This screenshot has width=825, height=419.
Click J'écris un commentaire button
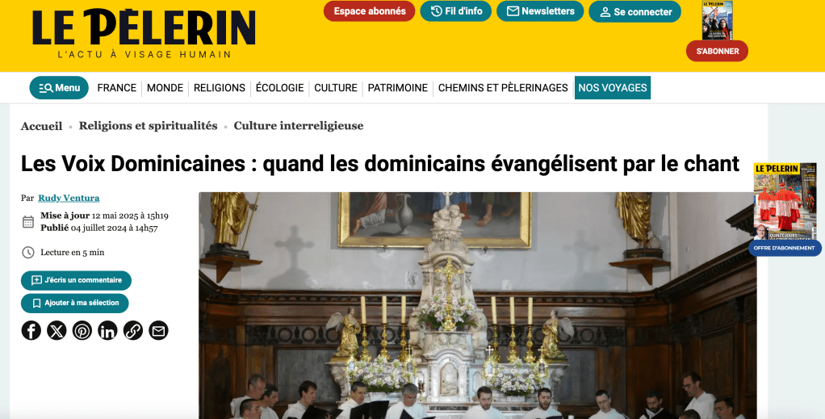77,280
